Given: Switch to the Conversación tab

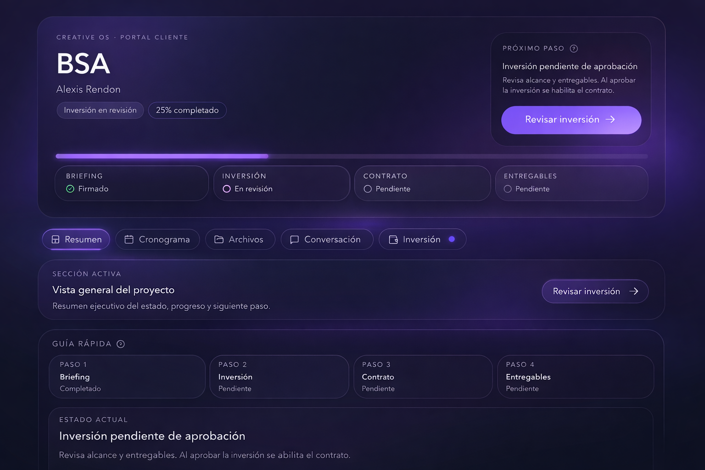Looking at the screenshot, I should pyautogui.click(x=327, y=239).
